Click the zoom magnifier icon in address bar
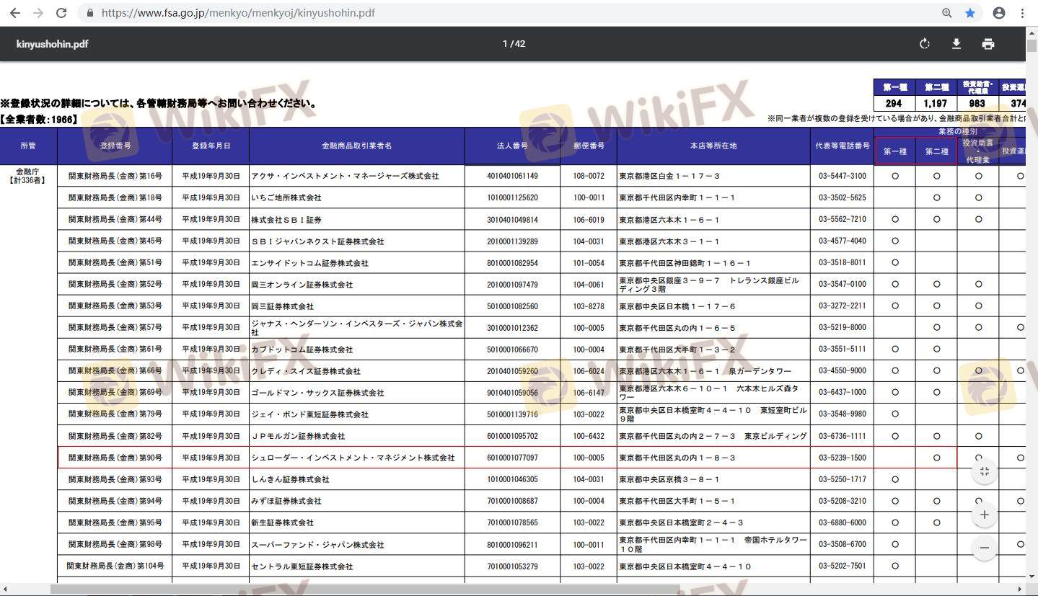Screen dimensions: 1038x596 [947, 13]
